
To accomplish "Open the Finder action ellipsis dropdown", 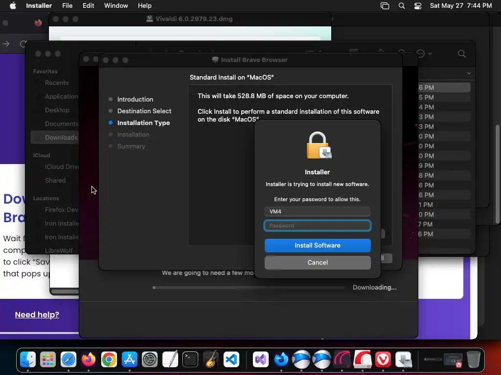I will pos(424,54).
